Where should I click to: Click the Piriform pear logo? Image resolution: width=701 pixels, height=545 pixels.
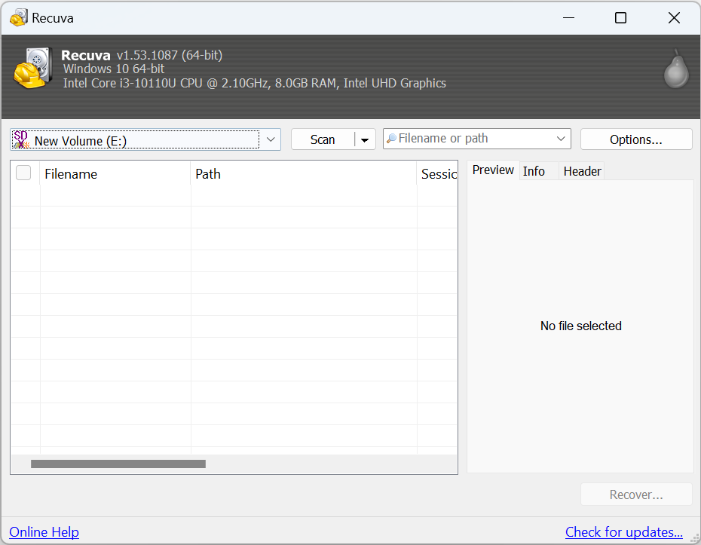point(675,69)
